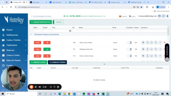
Task: Switch language to Español
Action: click(123, 16)
